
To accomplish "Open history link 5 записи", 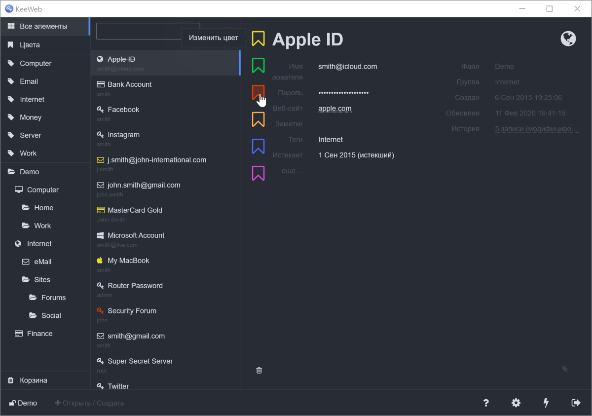I will [537, 129].
